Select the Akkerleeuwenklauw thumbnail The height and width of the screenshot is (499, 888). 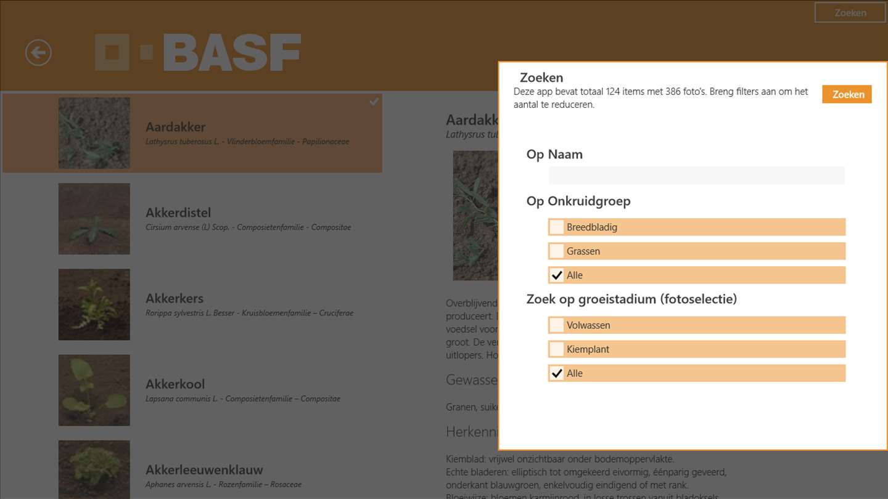[x=94, y=468]
